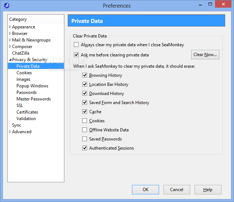Enable Saved Passwords erase option
234x202 pixels.
click(84, 139)
